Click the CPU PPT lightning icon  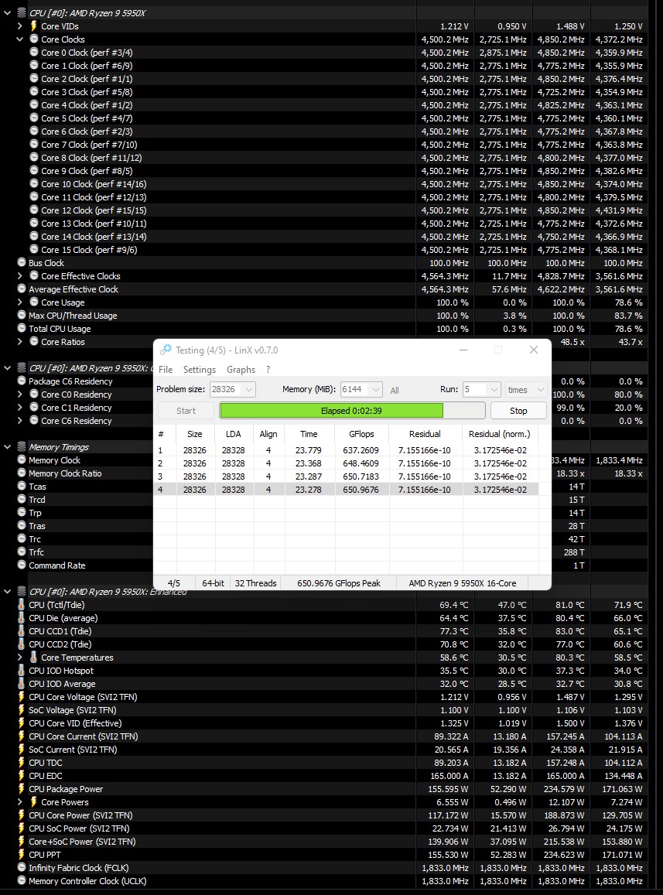(x=22, y=855)
